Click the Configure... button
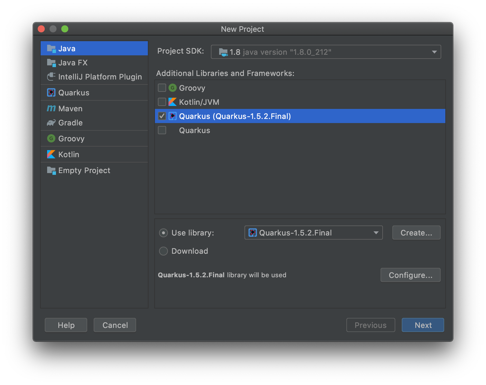Viewport: 486px width, 385px height. click(x=411, y=275)
